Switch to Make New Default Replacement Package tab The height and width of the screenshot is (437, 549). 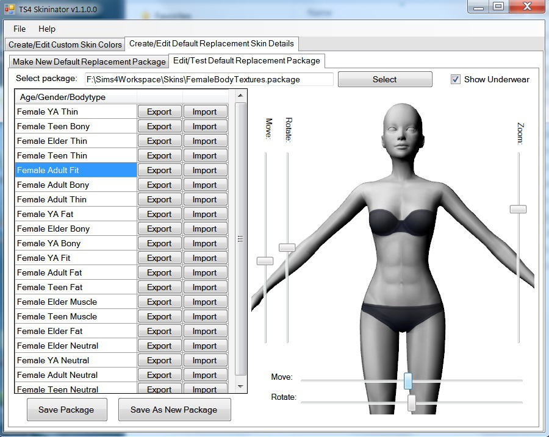coord(89,62)
